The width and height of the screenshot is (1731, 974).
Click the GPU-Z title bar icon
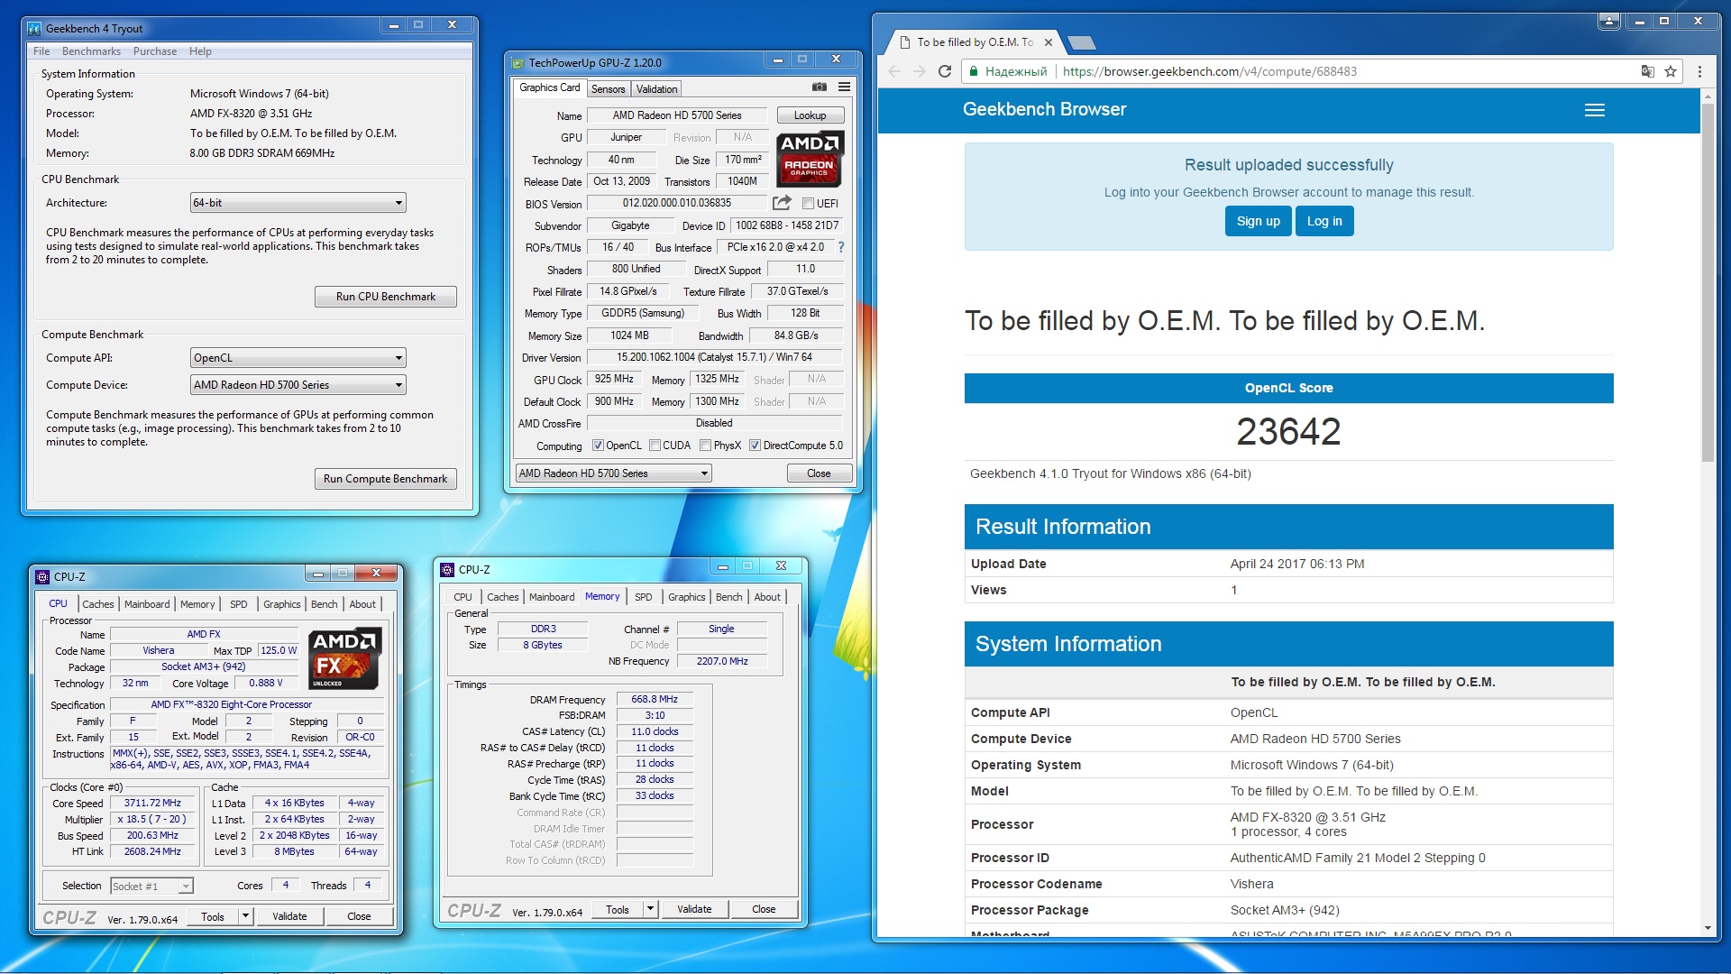point(517,63)
